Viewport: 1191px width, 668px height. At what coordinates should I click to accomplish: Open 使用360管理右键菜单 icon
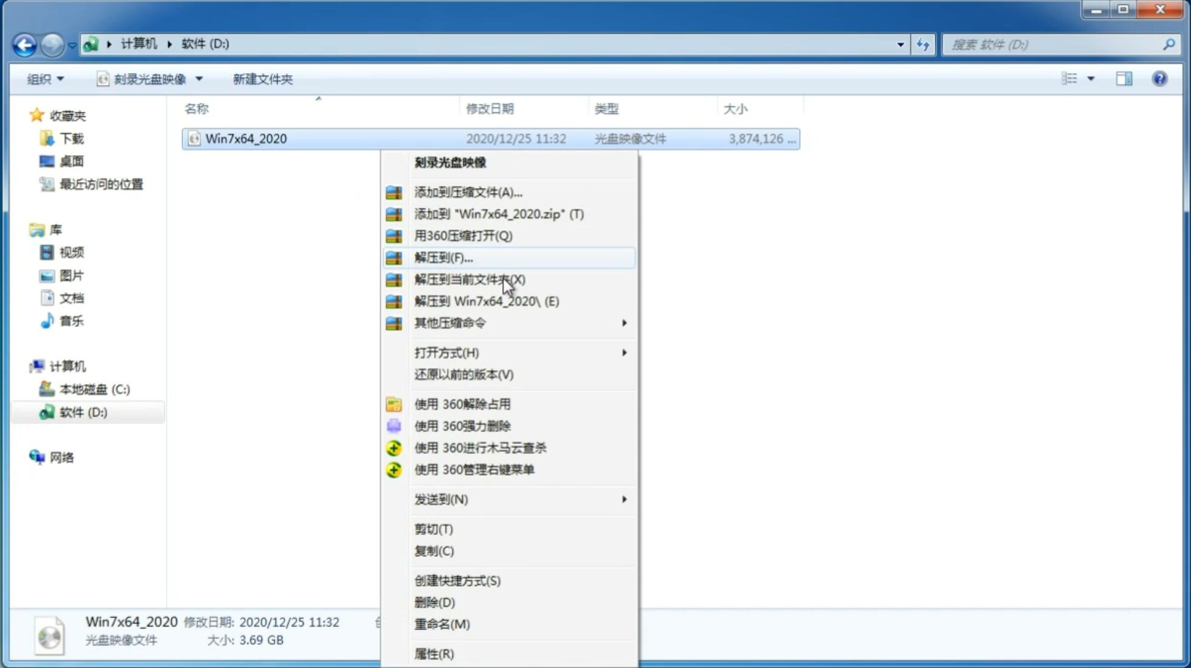393,469
